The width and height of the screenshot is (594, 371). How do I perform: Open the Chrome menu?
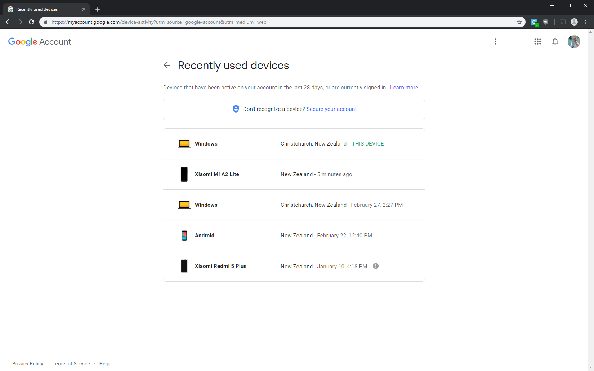click(x=586, y=22)
